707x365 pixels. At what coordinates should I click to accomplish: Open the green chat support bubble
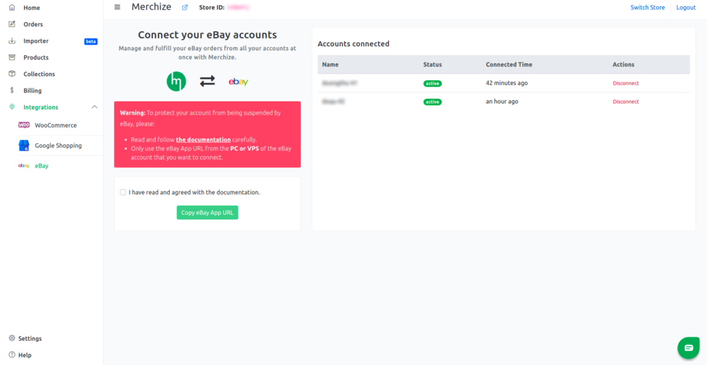point(688,348)
